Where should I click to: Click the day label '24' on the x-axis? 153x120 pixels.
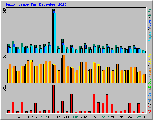[112, 117]
